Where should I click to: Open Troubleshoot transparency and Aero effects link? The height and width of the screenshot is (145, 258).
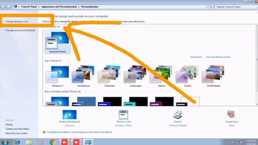click(79, 132)
